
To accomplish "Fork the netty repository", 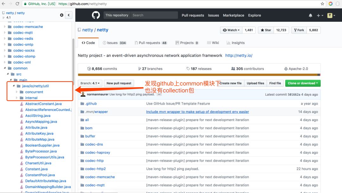I will [x=299, y=30].
